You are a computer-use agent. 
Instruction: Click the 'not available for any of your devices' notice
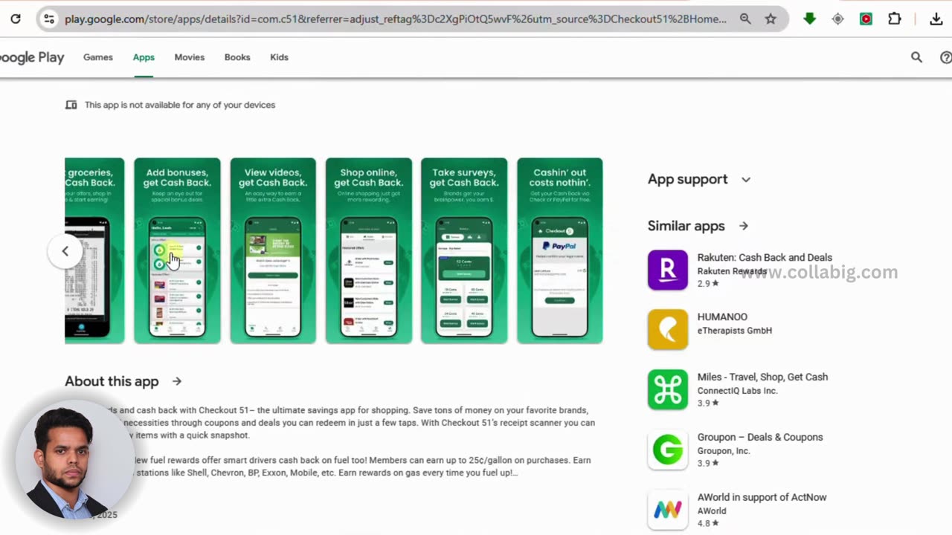pyautogui.click(x=180, y=105)
